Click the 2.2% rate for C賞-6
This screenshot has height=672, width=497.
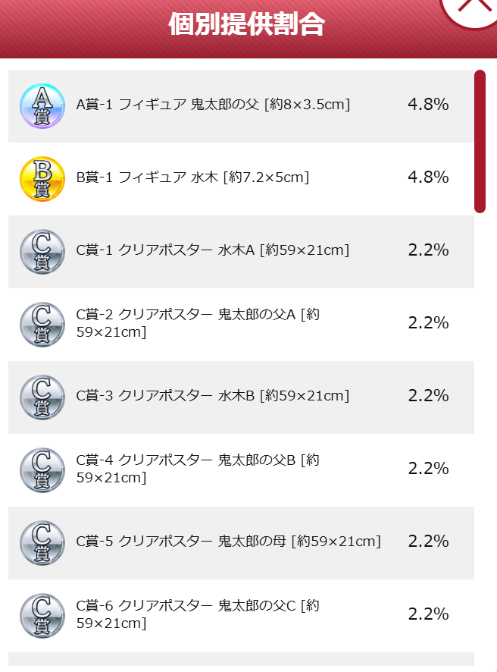coord(429,614)
